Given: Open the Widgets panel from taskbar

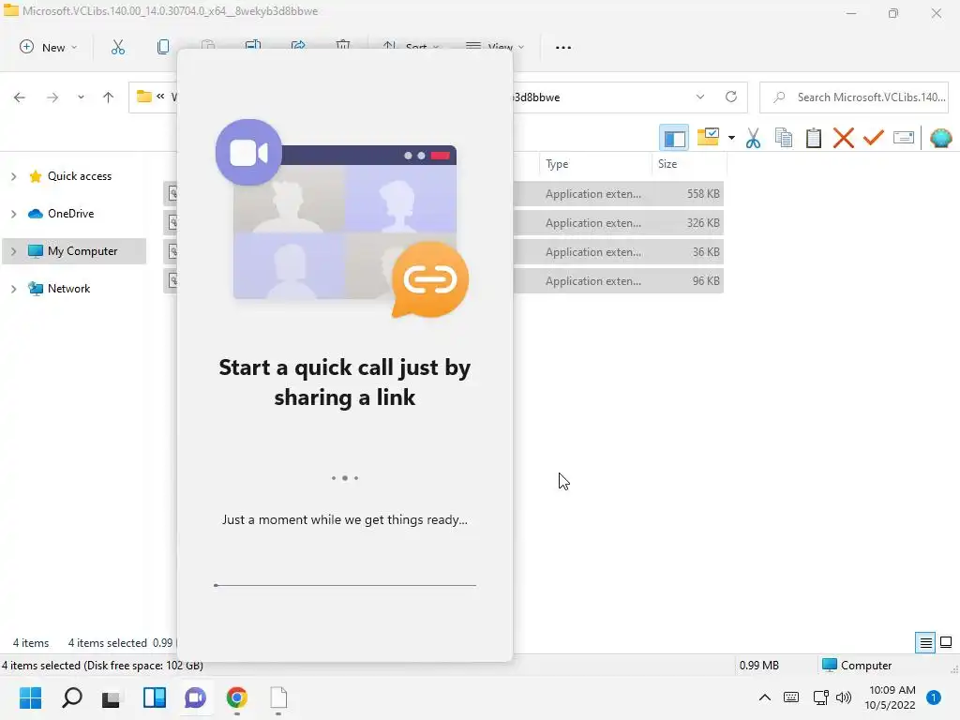Looking at the screenshot, I should click(155, 697).
